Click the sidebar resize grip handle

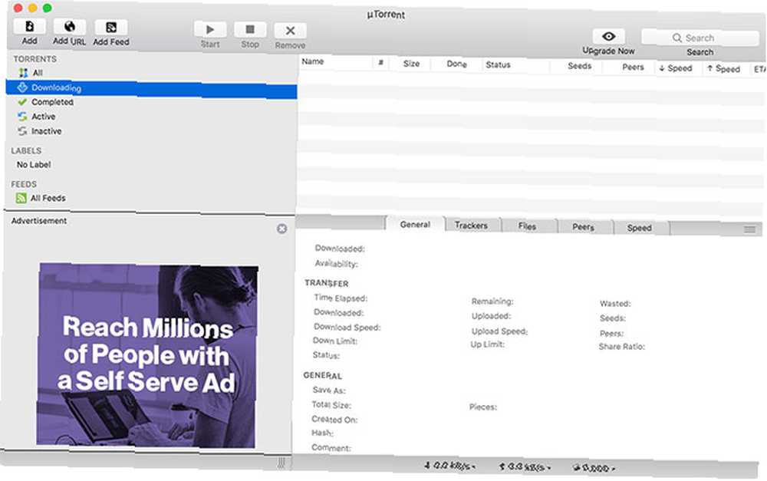(x=281, y=463)
